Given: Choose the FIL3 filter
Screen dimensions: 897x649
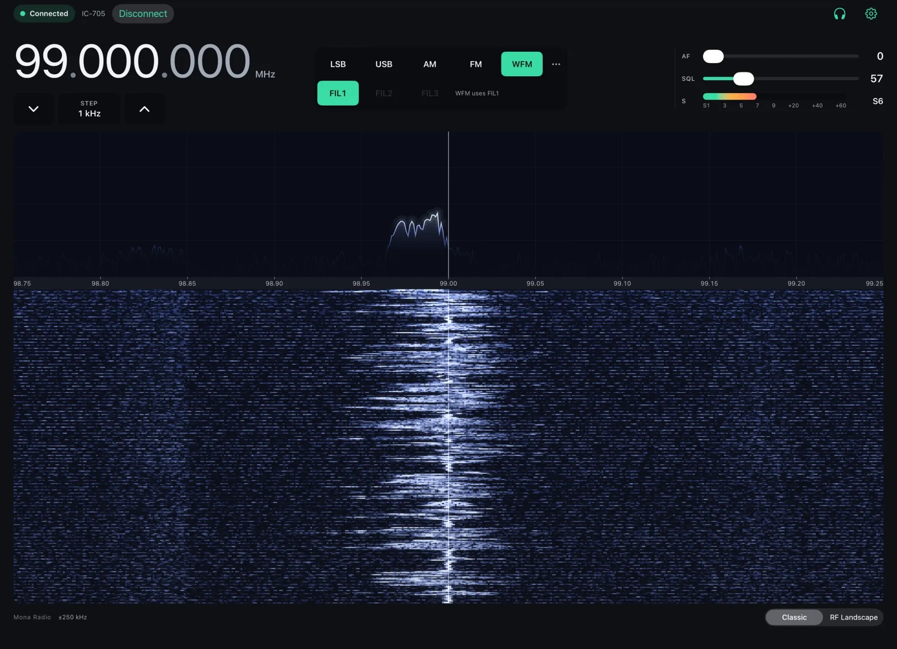Looking at the screenshot, I should pos(430,93).
